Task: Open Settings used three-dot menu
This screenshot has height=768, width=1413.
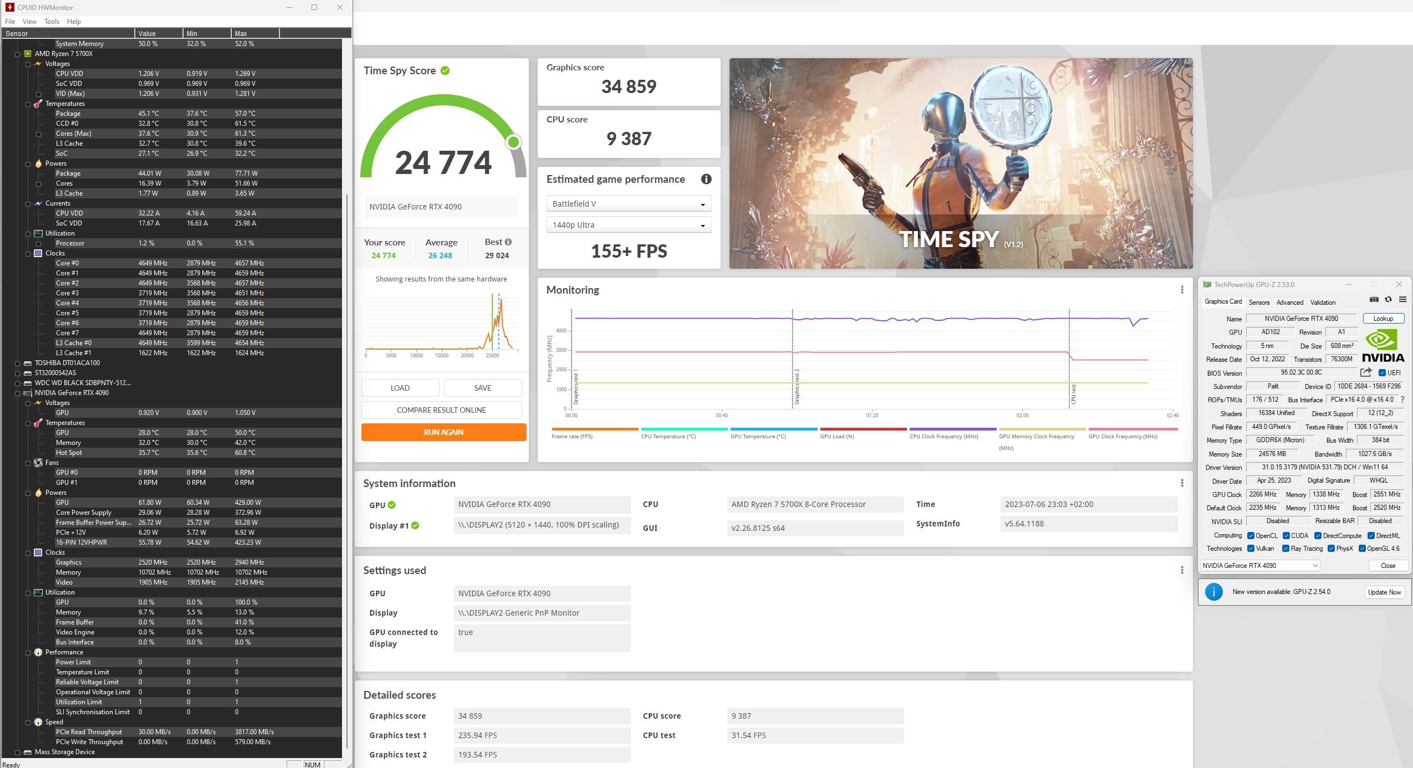Action: pos(1182,570)
